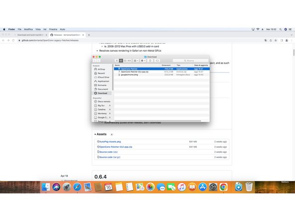
Task: Click the Wi-Fi status icon
Action: click(x=258, y=29)
